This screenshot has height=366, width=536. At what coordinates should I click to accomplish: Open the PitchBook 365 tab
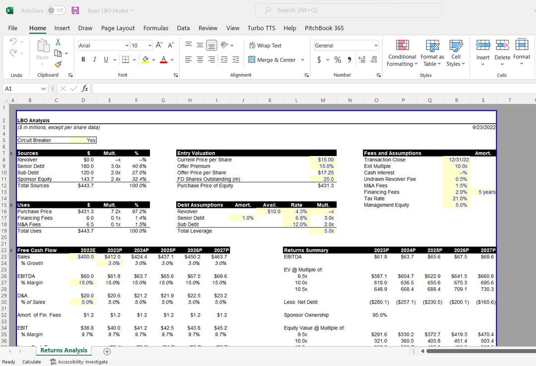pos(324,28)
